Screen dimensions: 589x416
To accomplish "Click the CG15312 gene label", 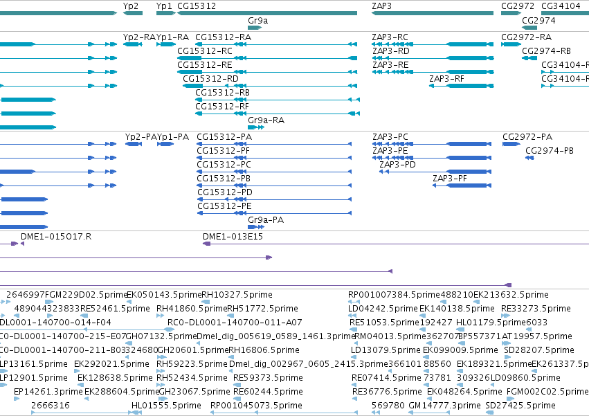I will 197,6.
